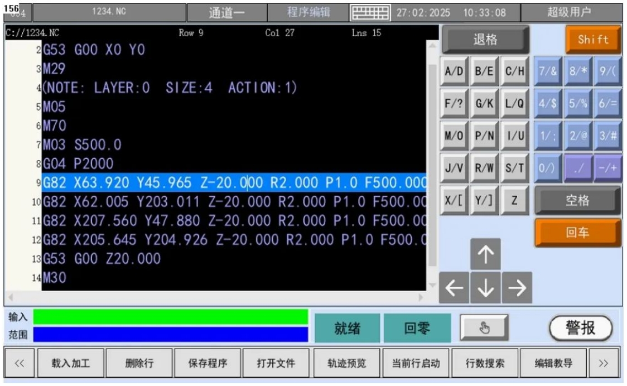Image resolution: width=627 pixels, height=386 pixels.
Task: Select code line G53 G00 Z20.000
Action: (x=102, y=259)
